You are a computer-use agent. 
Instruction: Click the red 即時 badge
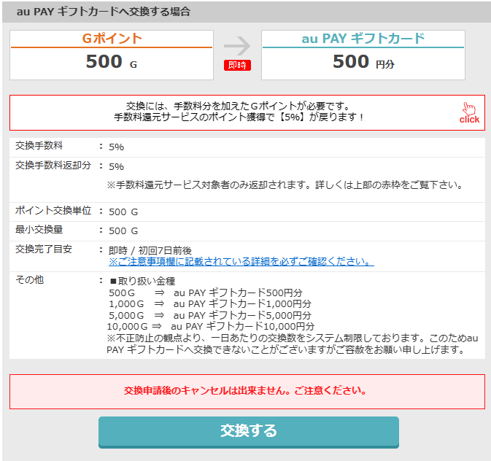[x=237, y=65]
